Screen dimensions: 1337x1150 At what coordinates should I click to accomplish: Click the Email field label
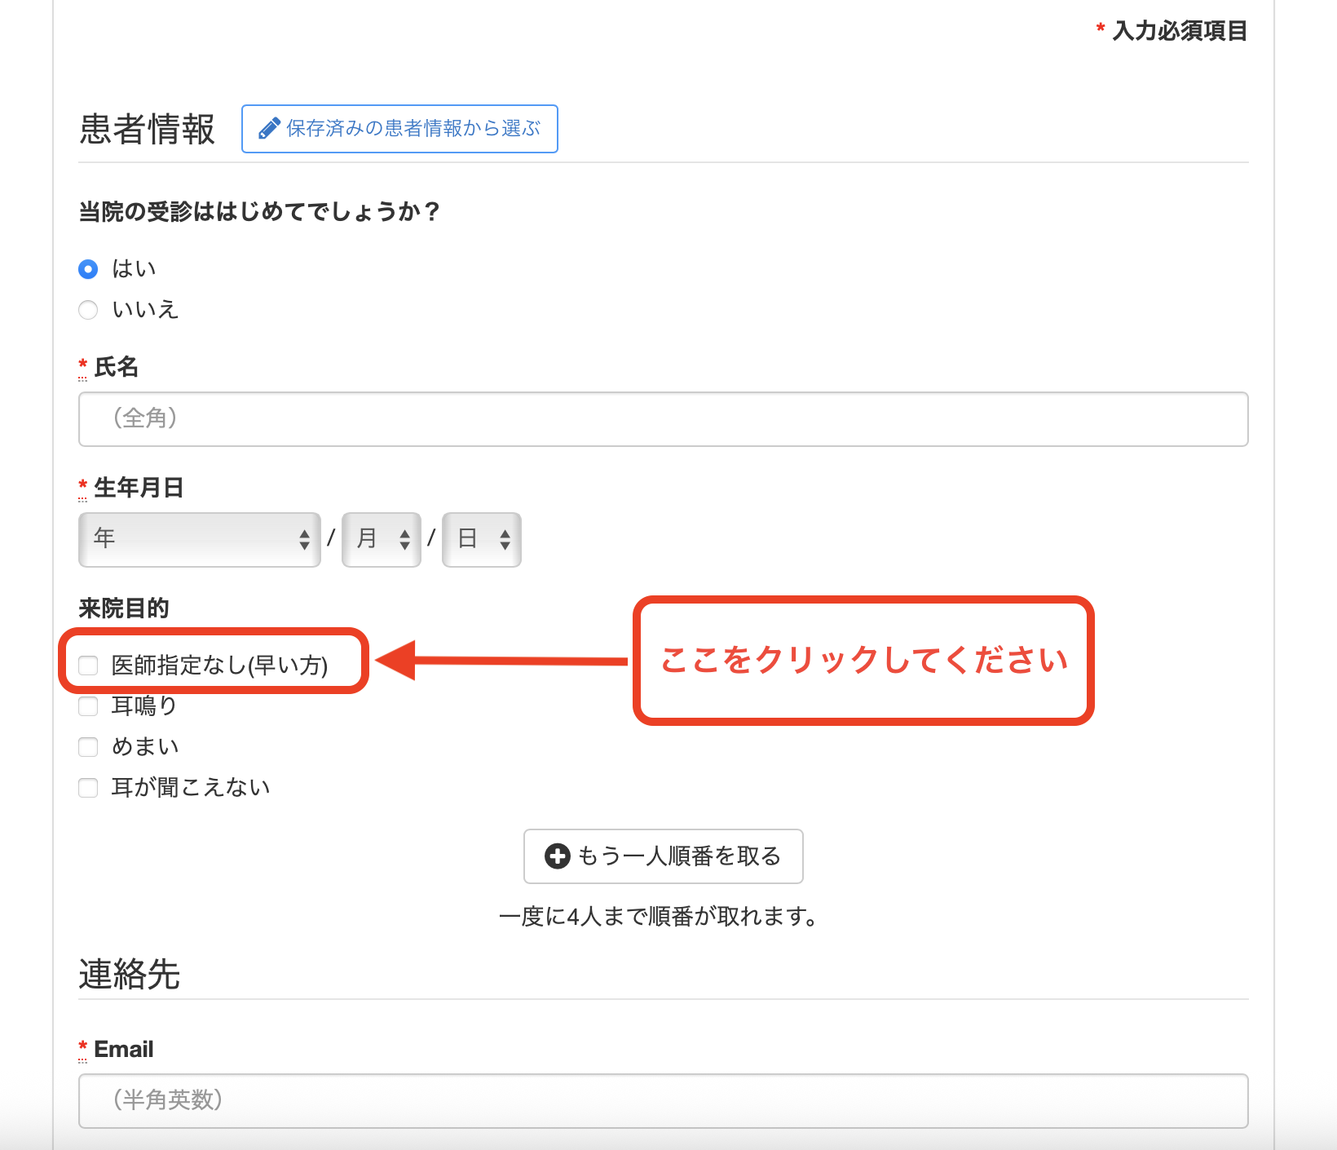(123, 1050)
